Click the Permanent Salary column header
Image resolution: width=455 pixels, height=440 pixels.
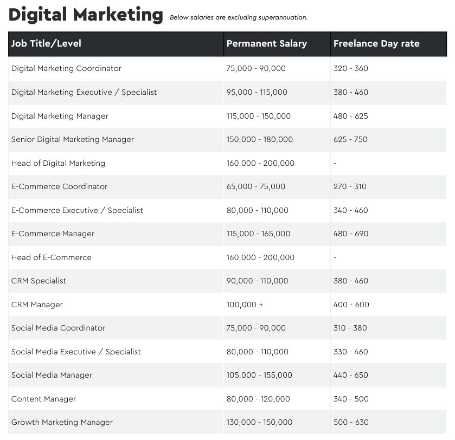point(267,44)
